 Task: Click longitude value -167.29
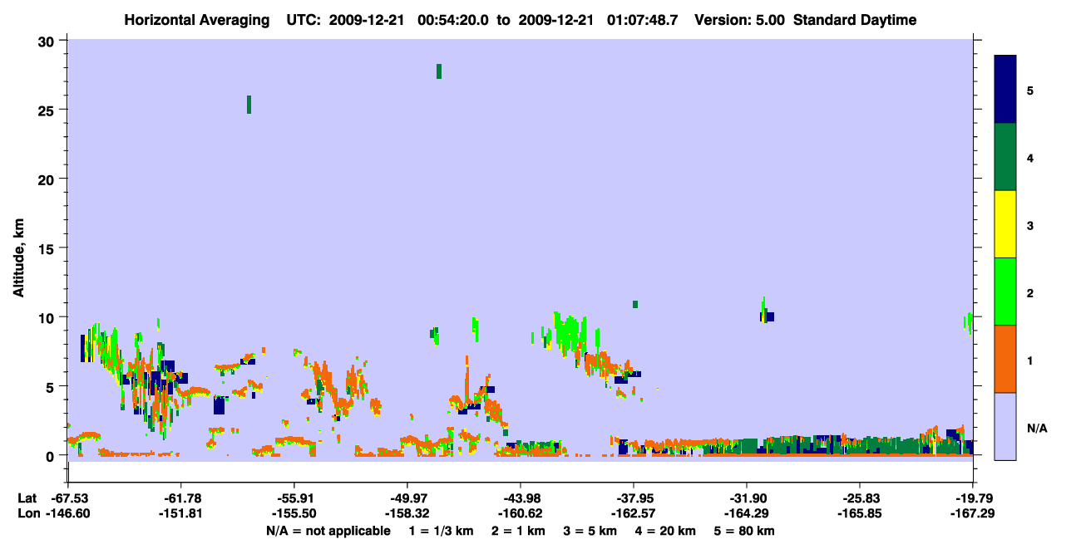[x=974, y=513]
